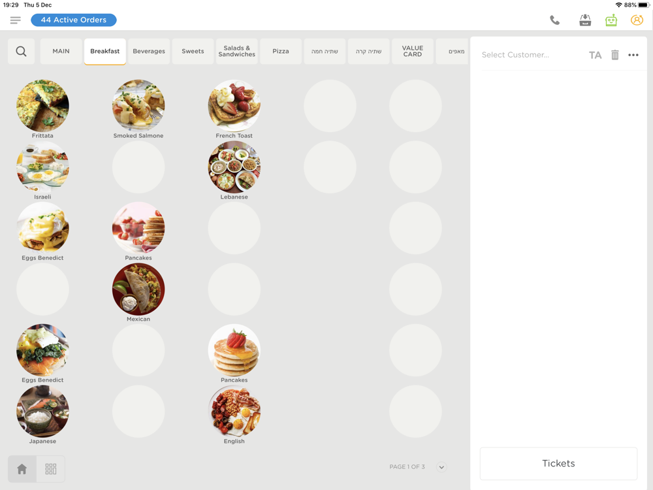The height and width of the screenshot is (490, 653).
Task: Expand the next-page chevron
Action: (441, 467)
